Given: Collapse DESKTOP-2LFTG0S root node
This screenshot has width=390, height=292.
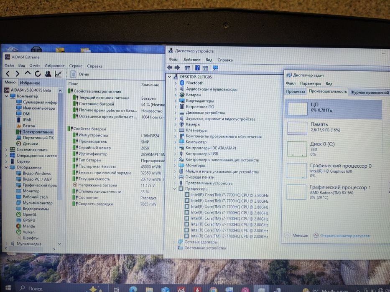Looking at the screenshot, I should coord(170,77).
